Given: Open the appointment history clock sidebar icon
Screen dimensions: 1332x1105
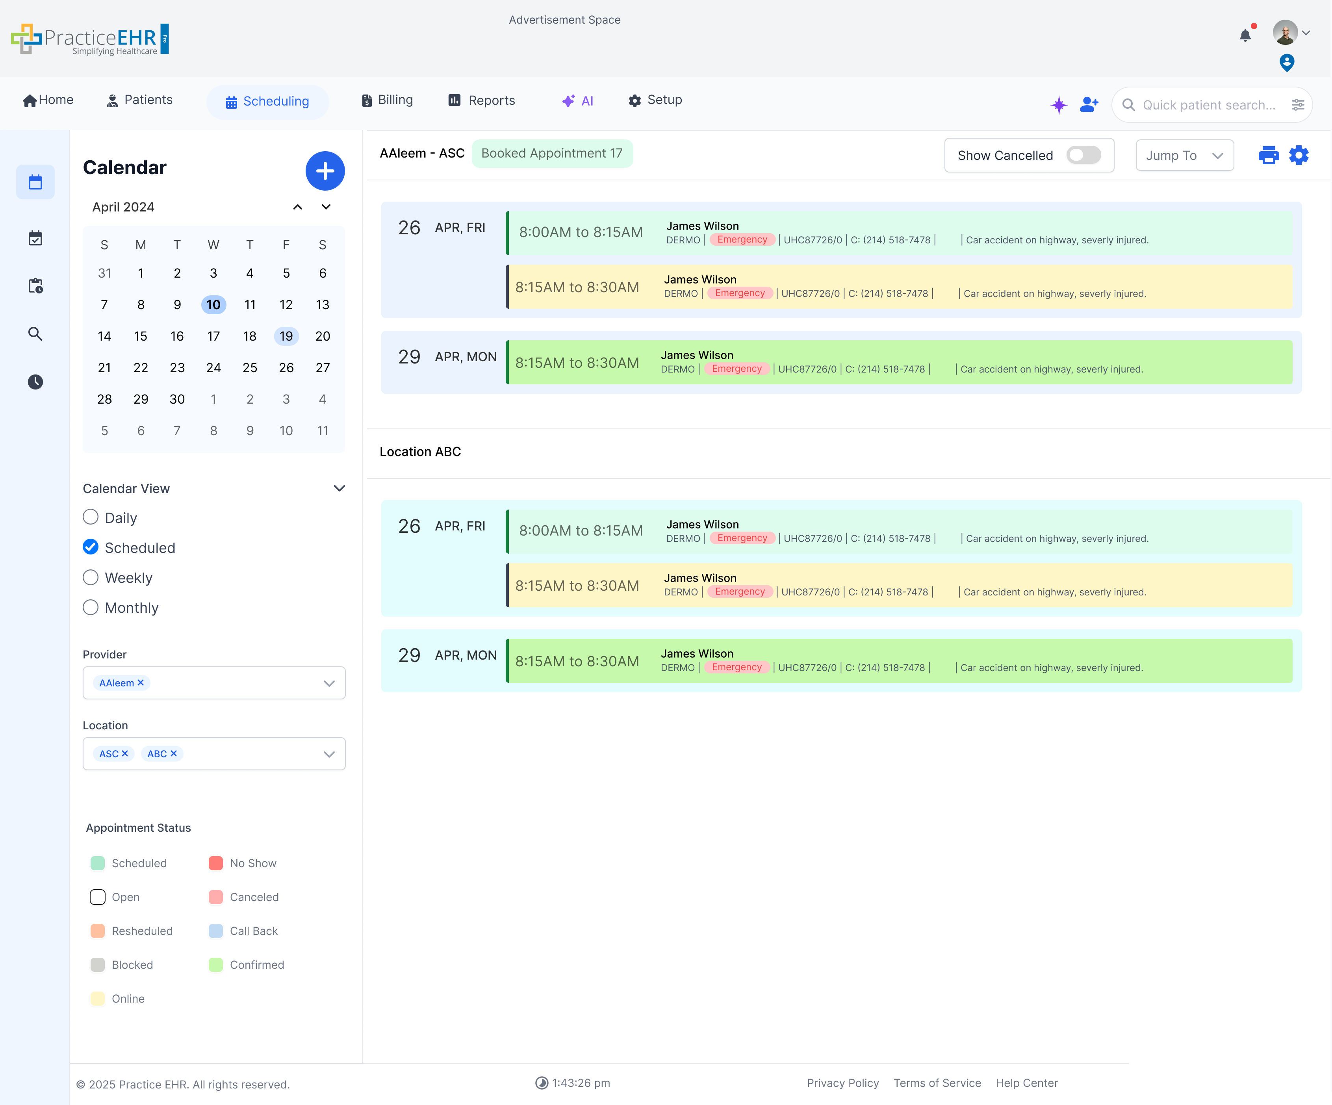Looking at the screenshot, I should pyautogui.click(x=35, y=381).
